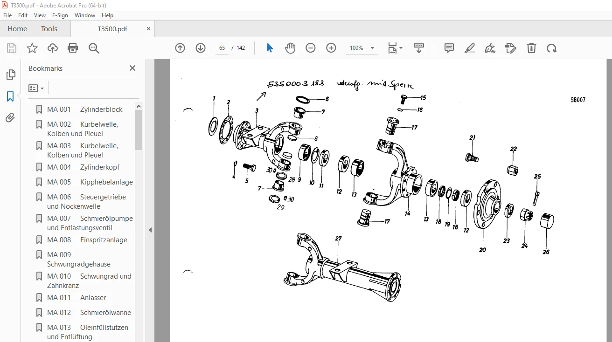Collapse the navigation pane with the arrow

pyautogui.click(x=150, y=230)
